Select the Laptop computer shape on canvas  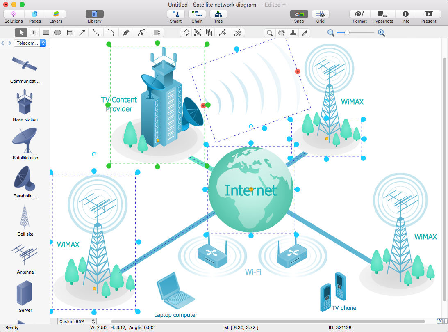175,291
